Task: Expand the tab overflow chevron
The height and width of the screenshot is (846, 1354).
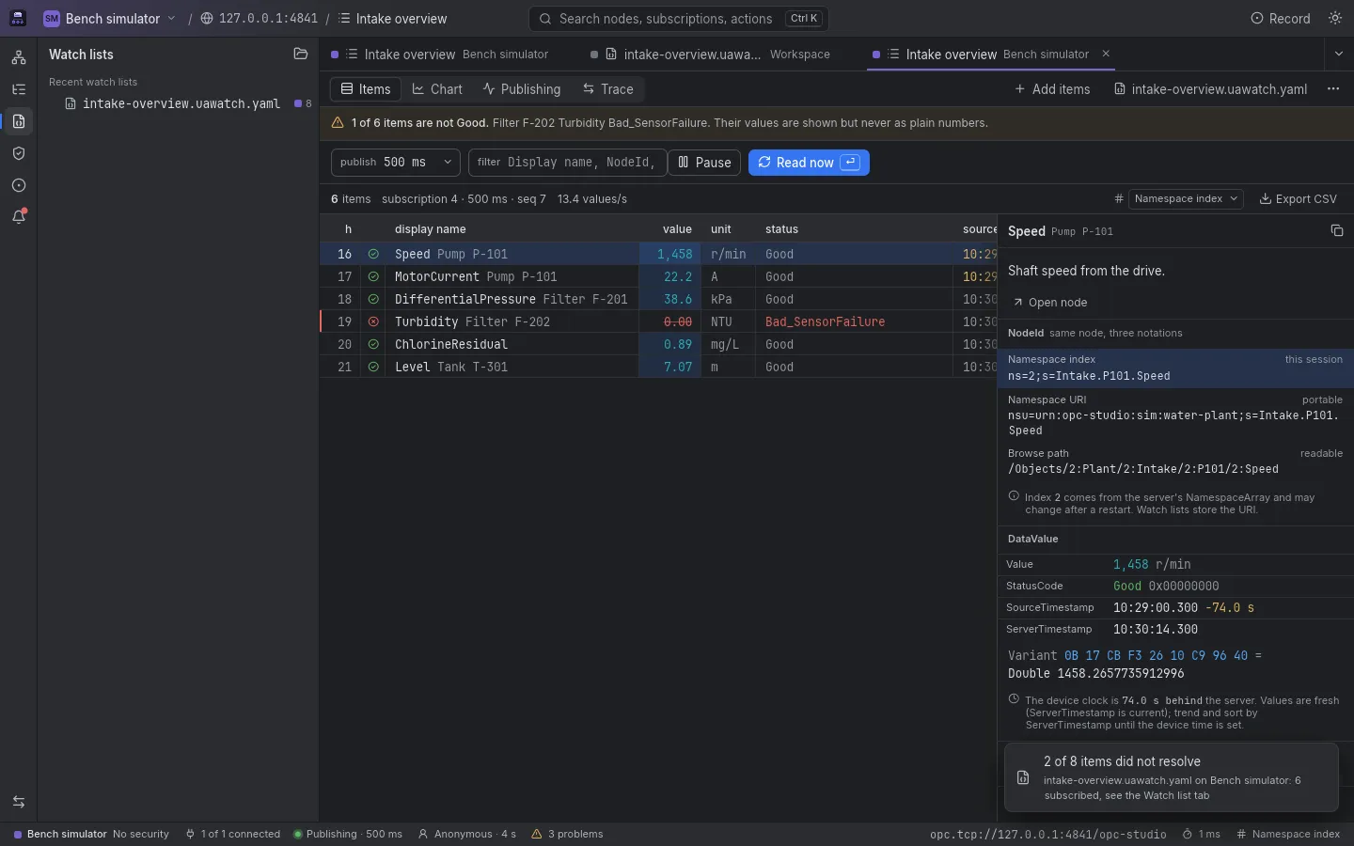Action: coord(1339,55)
